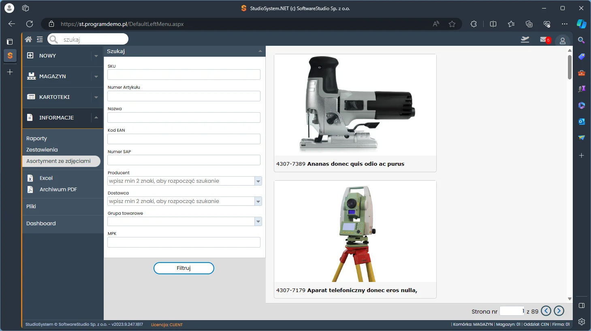Viewport: 591px width, 331px height.
Task: Open the mail notifications envelope
Action: [x=544, y=39]
